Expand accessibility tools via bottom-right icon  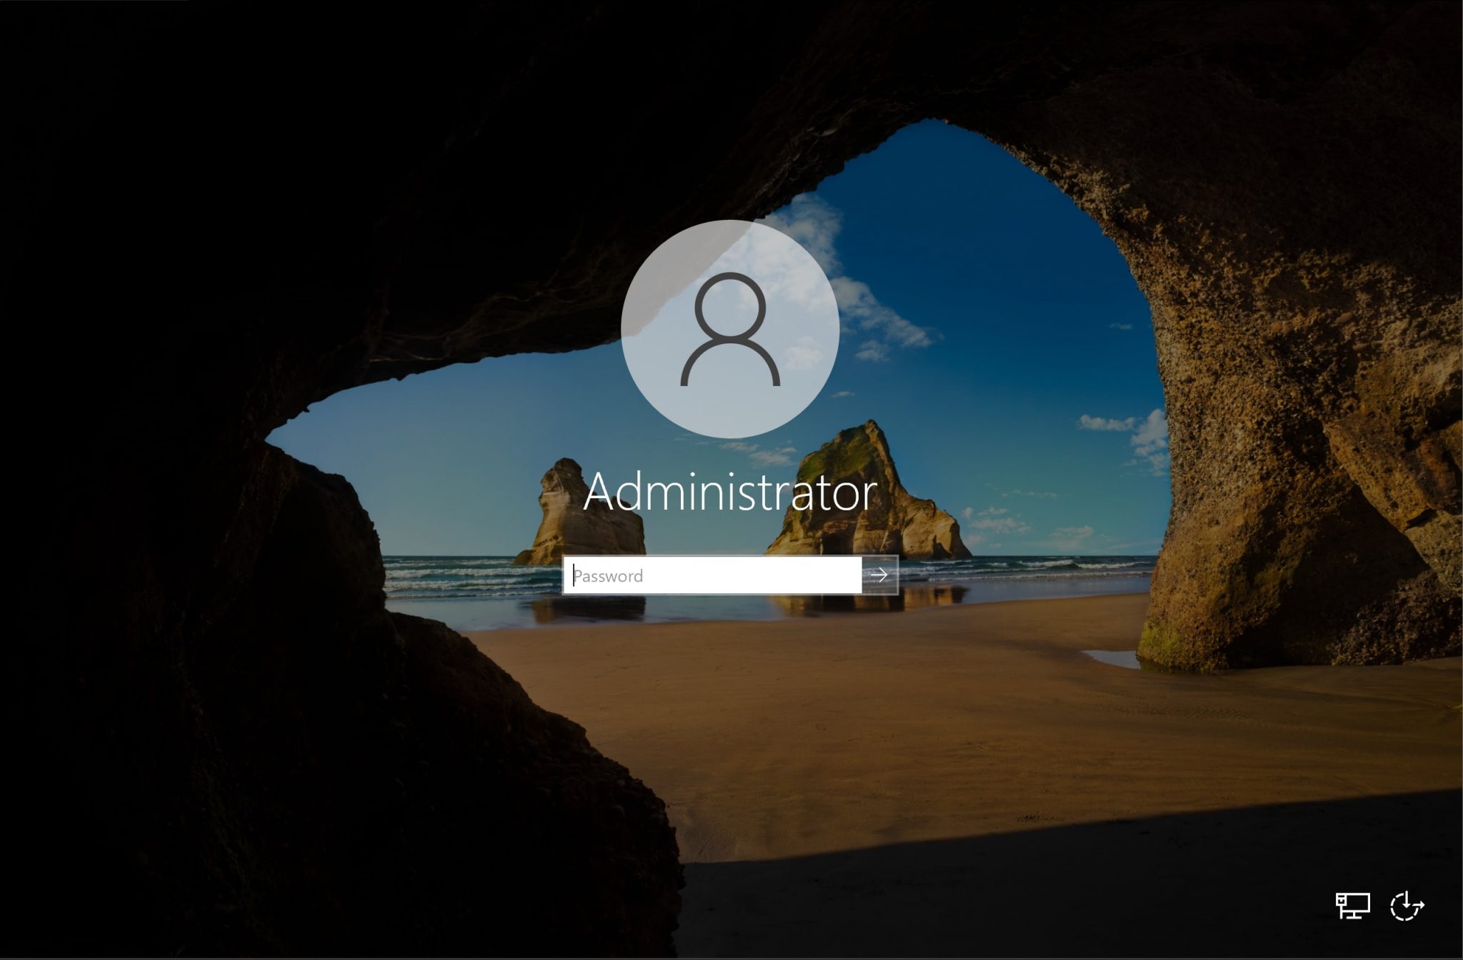(1408, 906)
